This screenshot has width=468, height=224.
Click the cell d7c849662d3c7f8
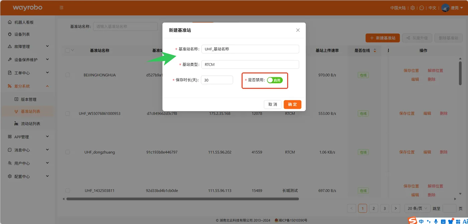pos(162,114)
